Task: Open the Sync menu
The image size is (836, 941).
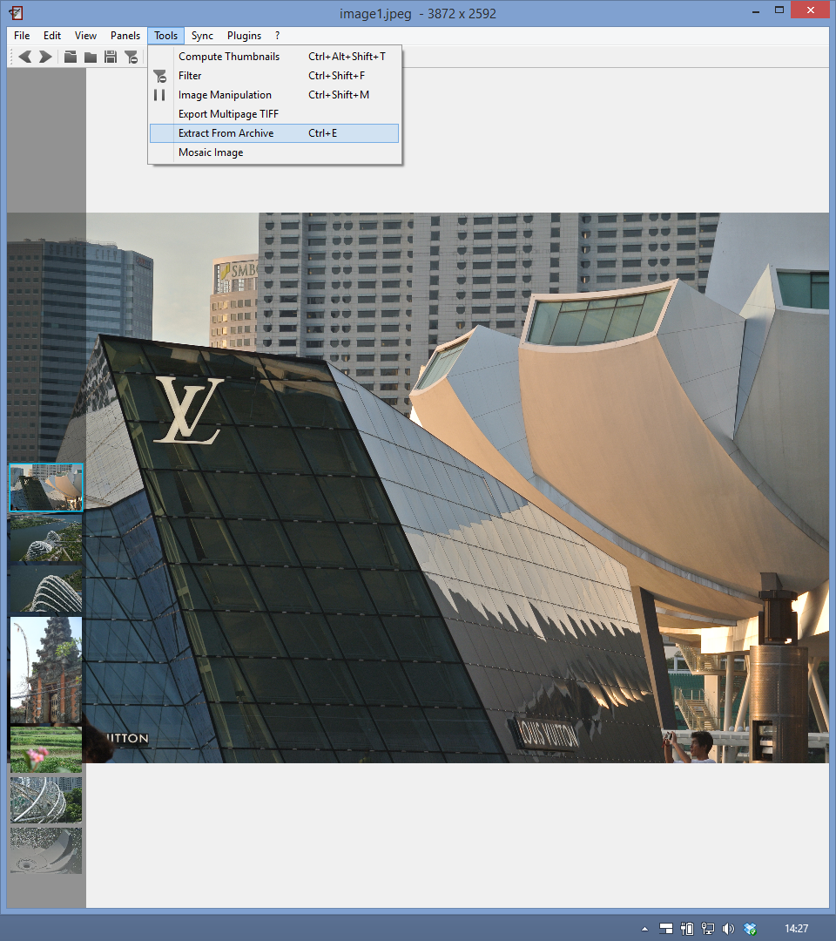Action: (x=202, y=36)
